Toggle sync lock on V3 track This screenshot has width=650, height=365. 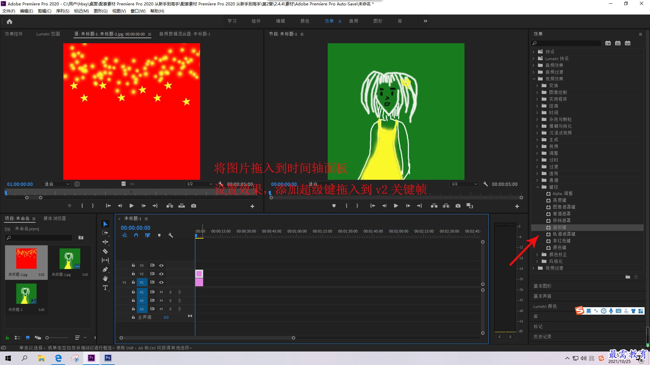(152, 265)
